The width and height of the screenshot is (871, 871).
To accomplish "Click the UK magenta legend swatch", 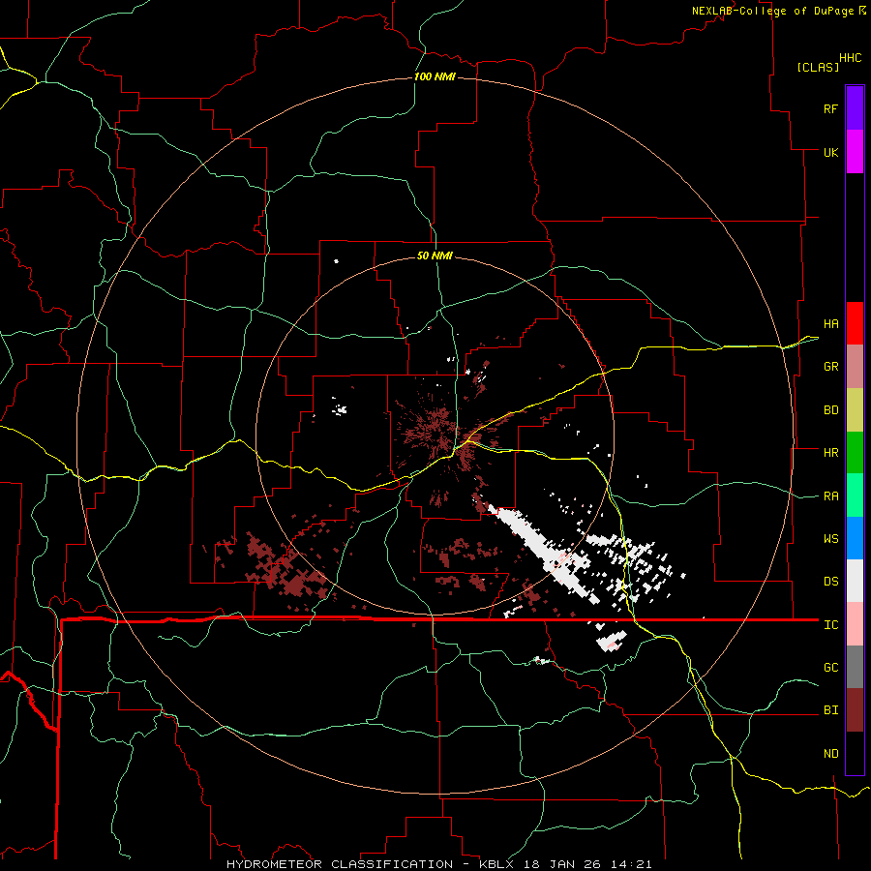I will pos(855,152).
